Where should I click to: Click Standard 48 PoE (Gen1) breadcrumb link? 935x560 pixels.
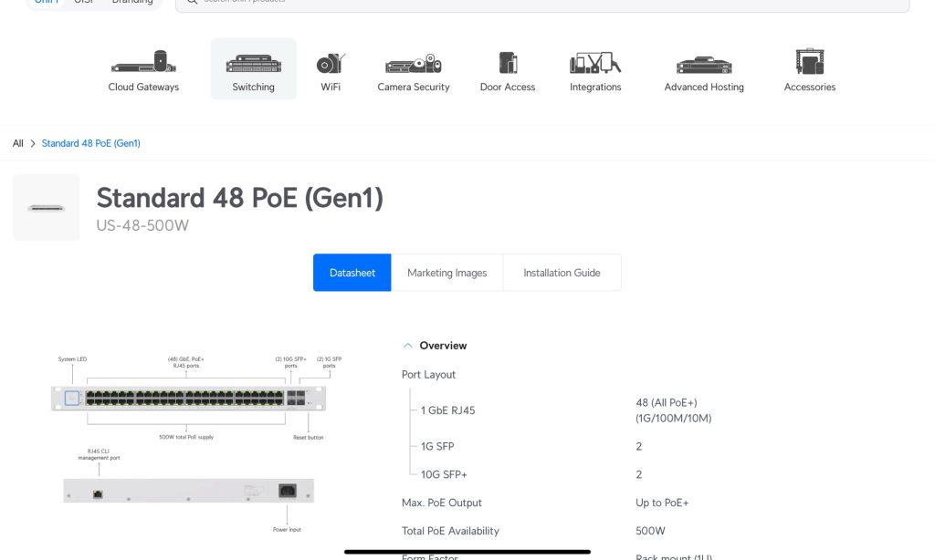[90, 143]
